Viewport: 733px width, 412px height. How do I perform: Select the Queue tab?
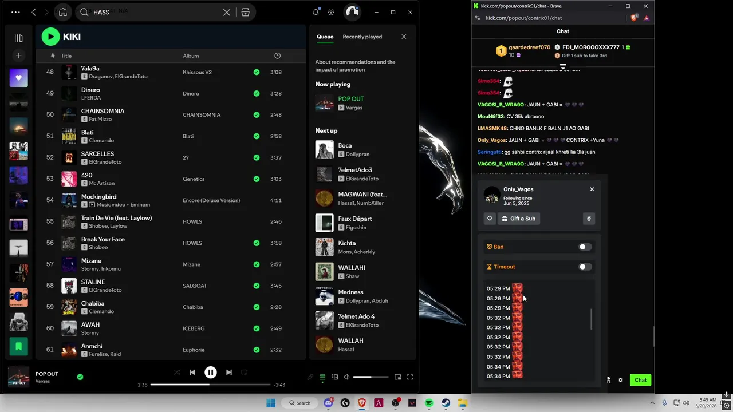[325, 37]
